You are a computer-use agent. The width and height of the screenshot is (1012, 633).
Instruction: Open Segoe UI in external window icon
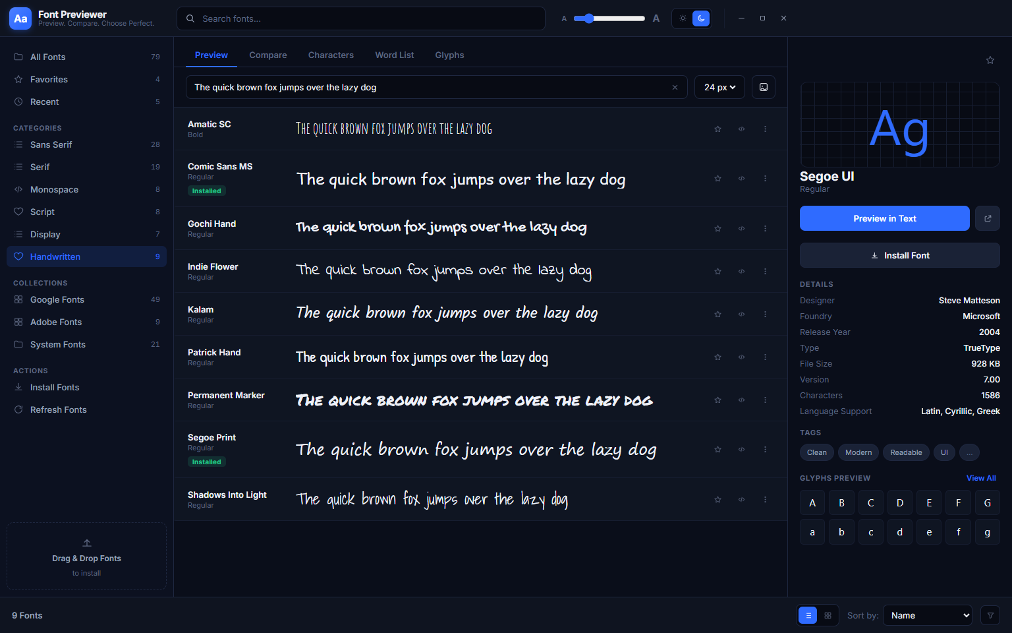coord(988,218)
